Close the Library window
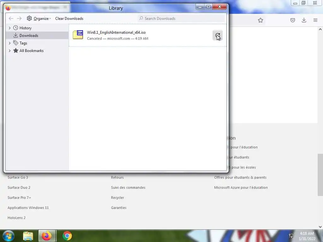Screen dimensions: 323x242 [x=220, y=7]
